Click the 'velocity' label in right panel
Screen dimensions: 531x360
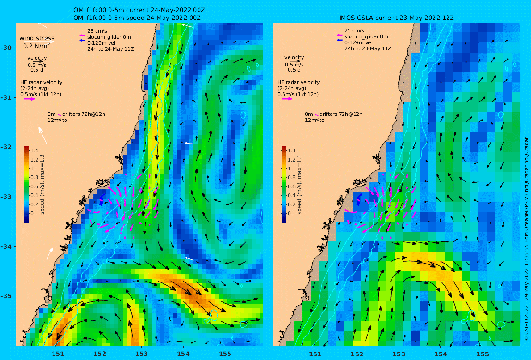pyautogui.click(x=294, y=58)
